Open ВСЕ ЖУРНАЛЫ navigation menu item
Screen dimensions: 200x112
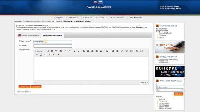(136, 17)
